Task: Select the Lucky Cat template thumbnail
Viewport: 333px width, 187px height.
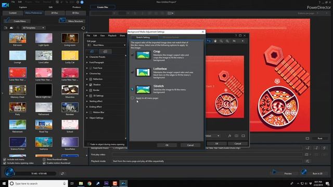Action: [x=70, y=56]
